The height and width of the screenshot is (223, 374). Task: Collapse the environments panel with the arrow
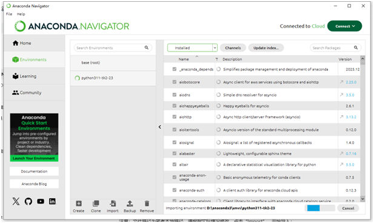(x=160, y=127)
